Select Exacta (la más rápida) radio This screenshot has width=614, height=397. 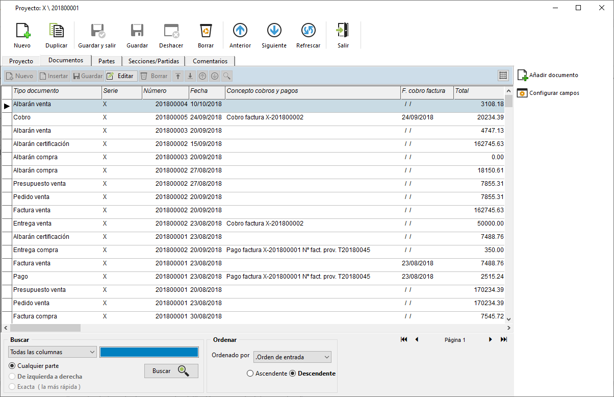(45, 387)
